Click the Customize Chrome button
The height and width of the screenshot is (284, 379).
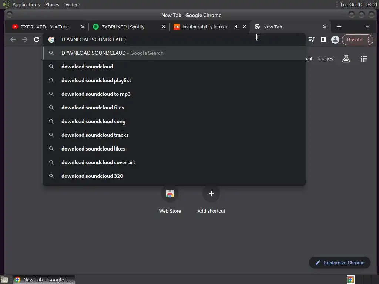340,263
